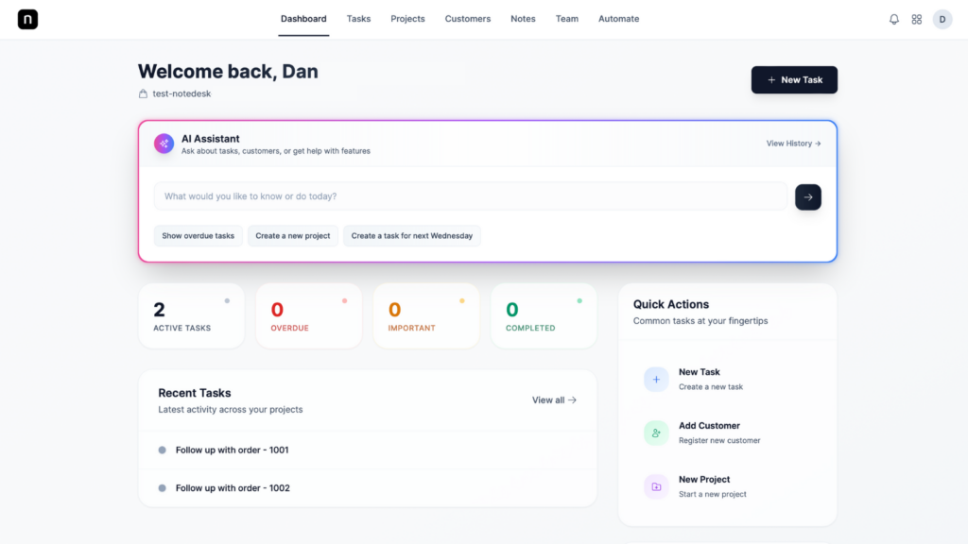Switch to the Tasks tab

click(358, 19)
